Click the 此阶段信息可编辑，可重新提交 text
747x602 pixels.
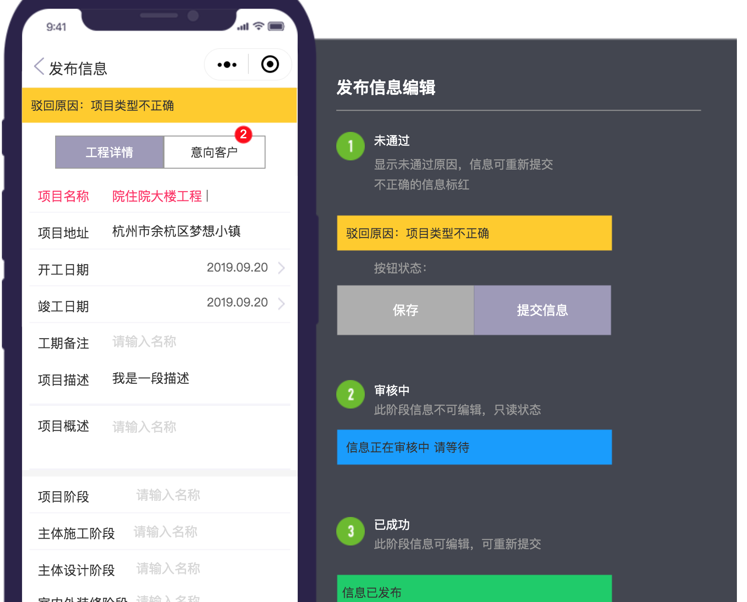pos(458,544)
